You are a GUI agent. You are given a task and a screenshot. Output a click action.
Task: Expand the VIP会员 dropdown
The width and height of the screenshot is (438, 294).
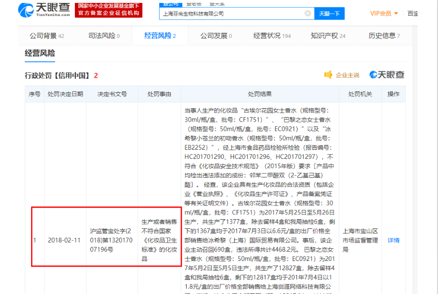coord(384,14)
